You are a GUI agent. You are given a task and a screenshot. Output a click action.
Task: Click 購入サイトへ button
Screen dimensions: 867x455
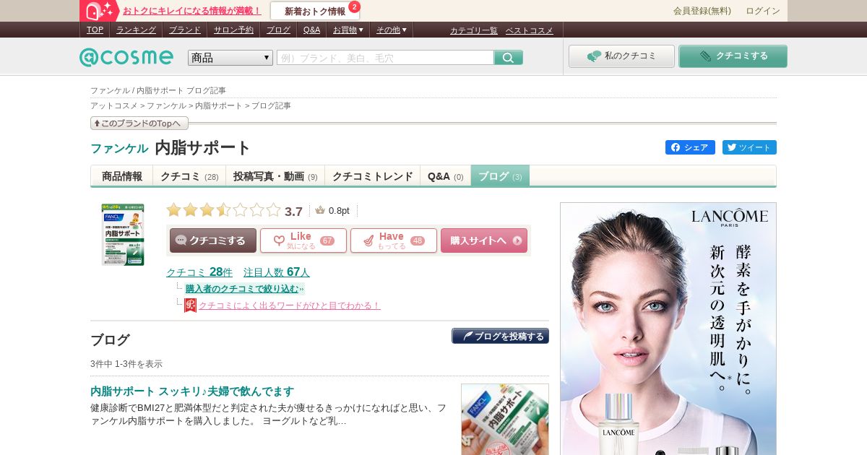pos(484,240)
